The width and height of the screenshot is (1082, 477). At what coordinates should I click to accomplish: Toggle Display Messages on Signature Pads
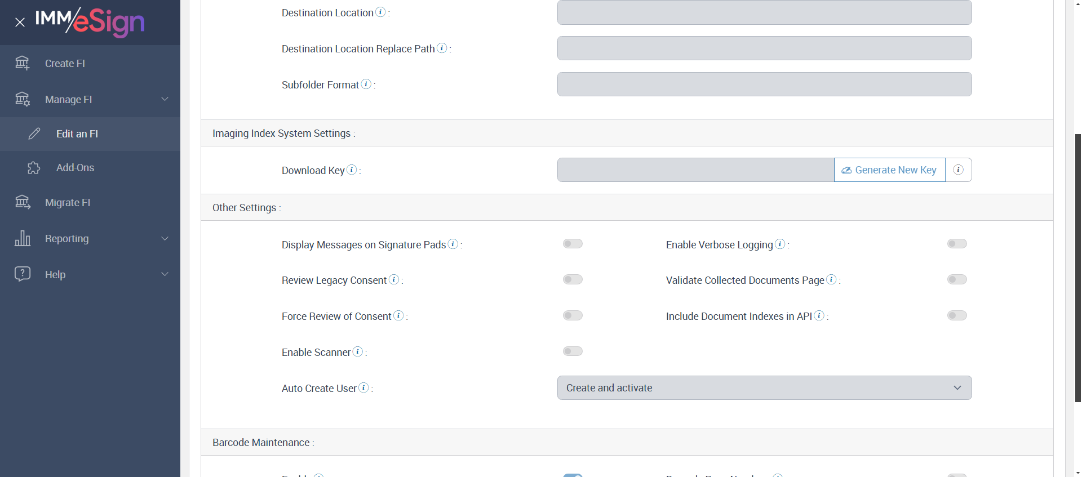573,244
